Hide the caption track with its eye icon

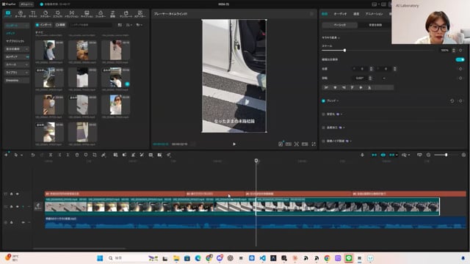tap(18, 194)
